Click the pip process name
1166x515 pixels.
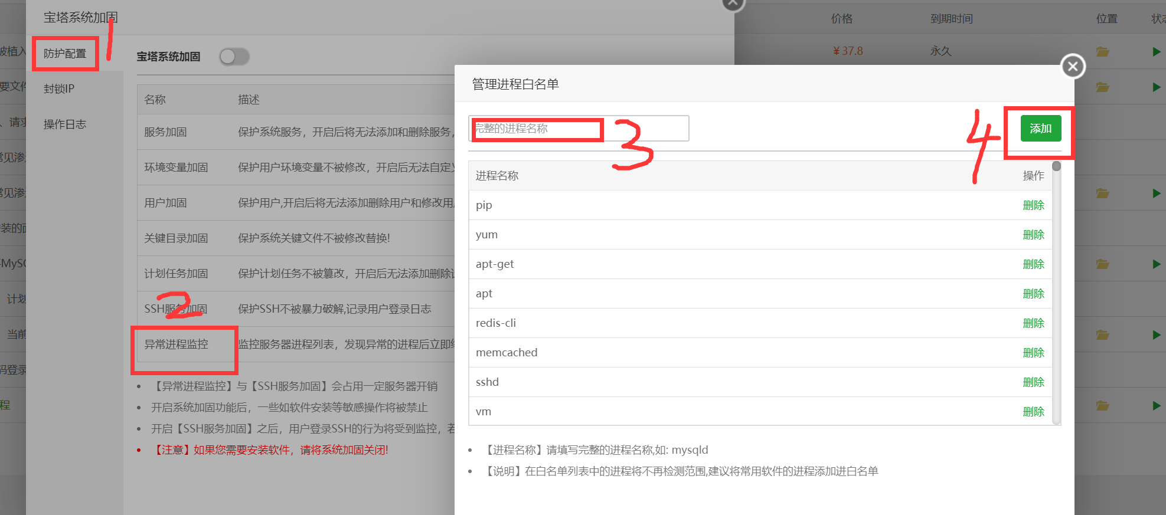tap(484, 205)
